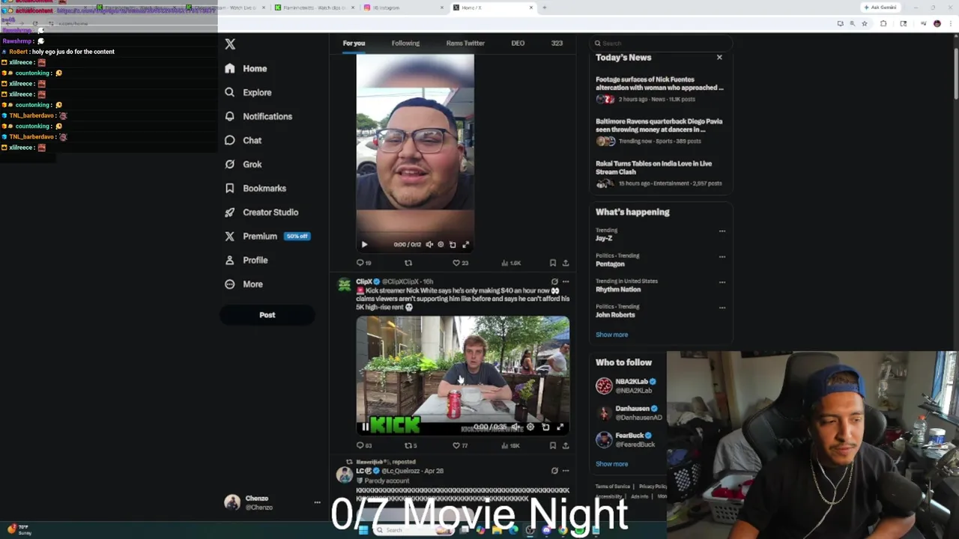Open options for John Roberts trend
This screenshot has width=959, height=539.
tap(722, 308)
